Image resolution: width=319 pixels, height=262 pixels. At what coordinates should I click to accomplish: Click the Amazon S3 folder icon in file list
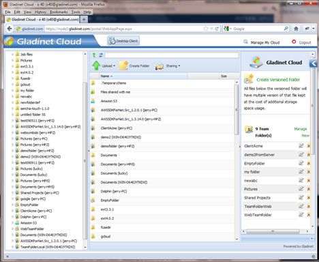[93, 101]
